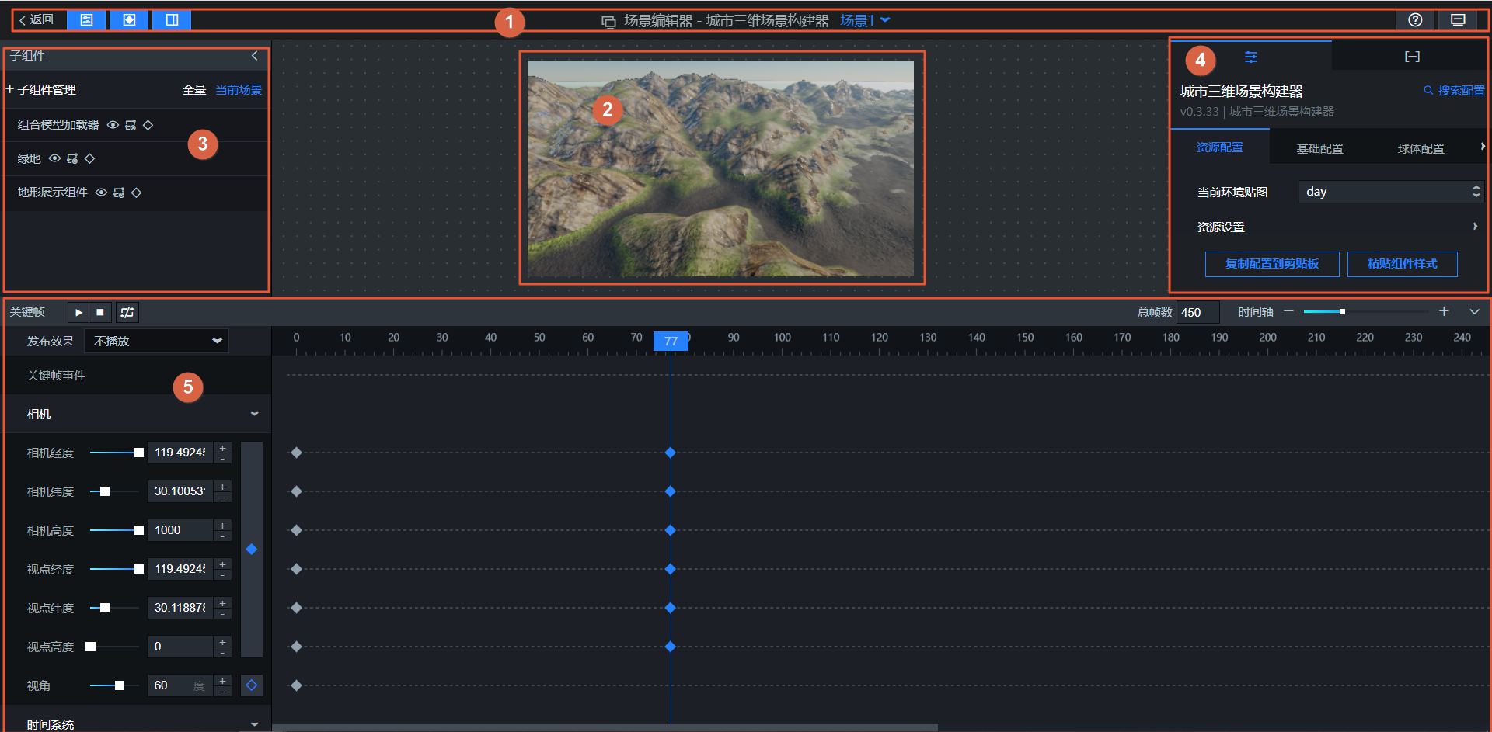Toggle the loop playback icon
Image resolution: width=1492 pixels, height=732 pixels.
[x=127, y=312]
